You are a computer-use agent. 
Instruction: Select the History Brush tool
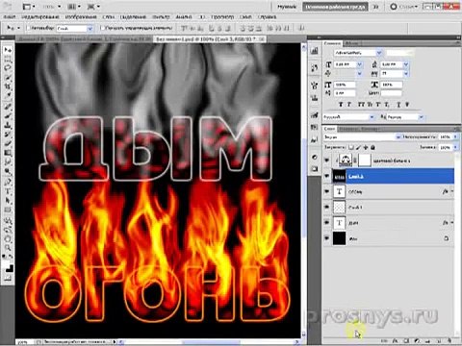pos(8,135)
